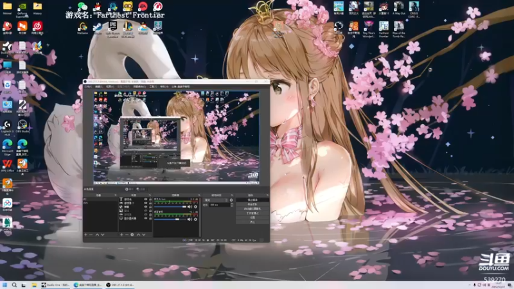Mute the second audio mixer channel speaker icon

(190, 219)
